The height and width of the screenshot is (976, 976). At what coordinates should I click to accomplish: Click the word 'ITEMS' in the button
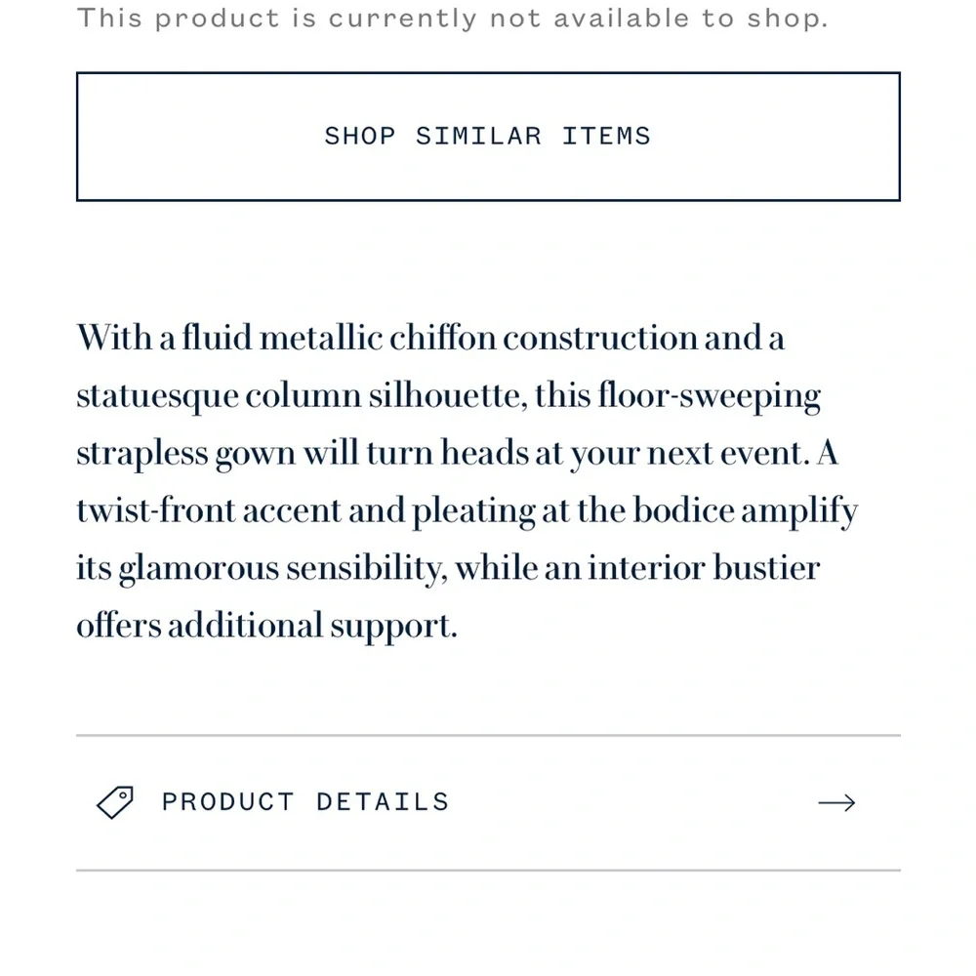click(606, 137)
